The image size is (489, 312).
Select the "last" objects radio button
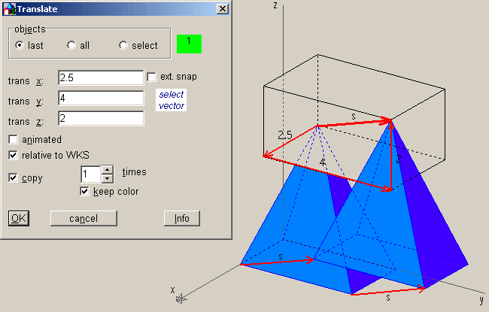point(20,45)
